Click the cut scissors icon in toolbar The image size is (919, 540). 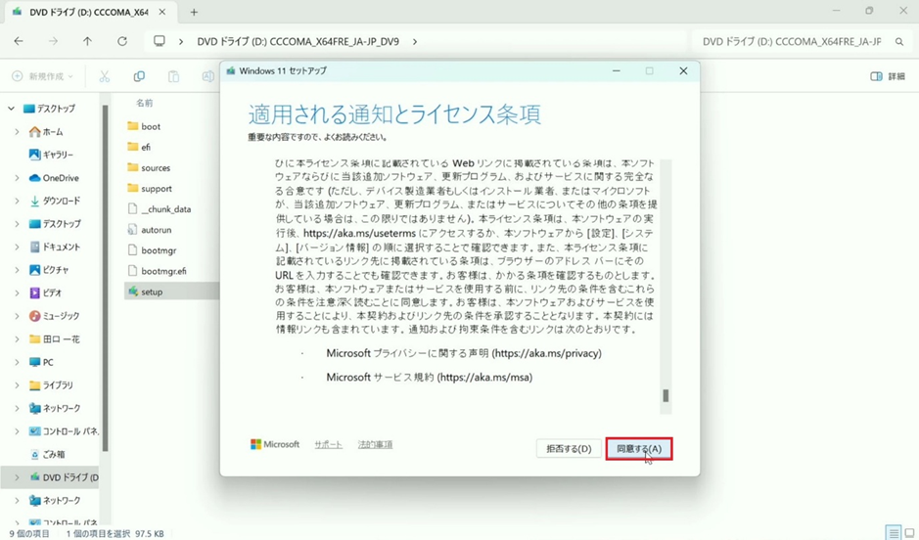(x=104, y=76)
